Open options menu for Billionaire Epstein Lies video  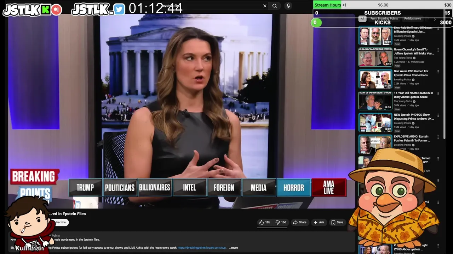[438, 29]
